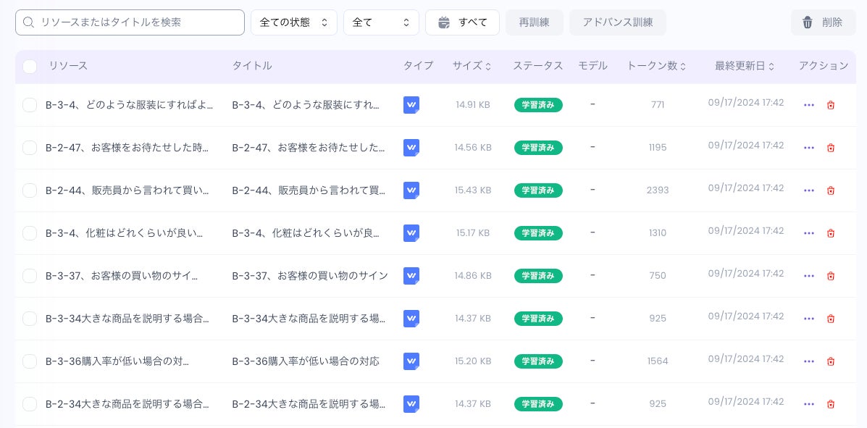Click the document type icon for B-2-44

411,190
